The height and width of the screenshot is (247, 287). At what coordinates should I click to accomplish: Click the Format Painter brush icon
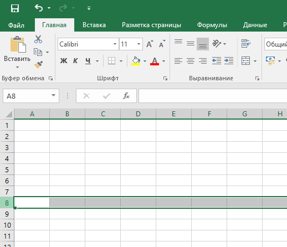pos(38,65)
